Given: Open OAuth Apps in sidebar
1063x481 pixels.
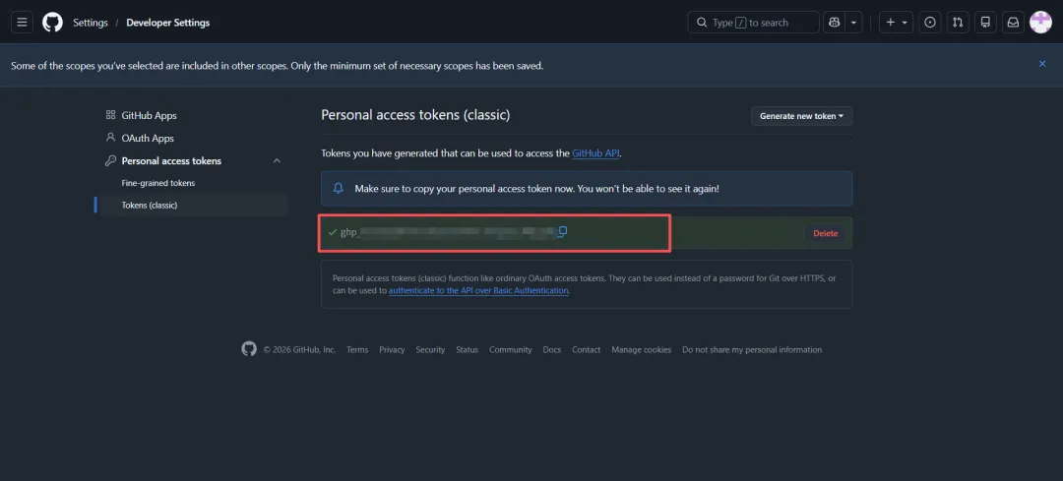Looking at the screenshot, I should [x=148, y=139].
